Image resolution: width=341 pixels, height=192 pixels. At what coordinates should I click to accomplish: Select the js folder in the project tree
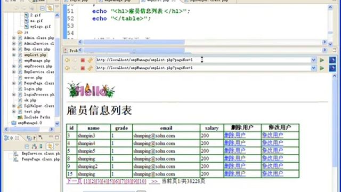click(26, 32)
